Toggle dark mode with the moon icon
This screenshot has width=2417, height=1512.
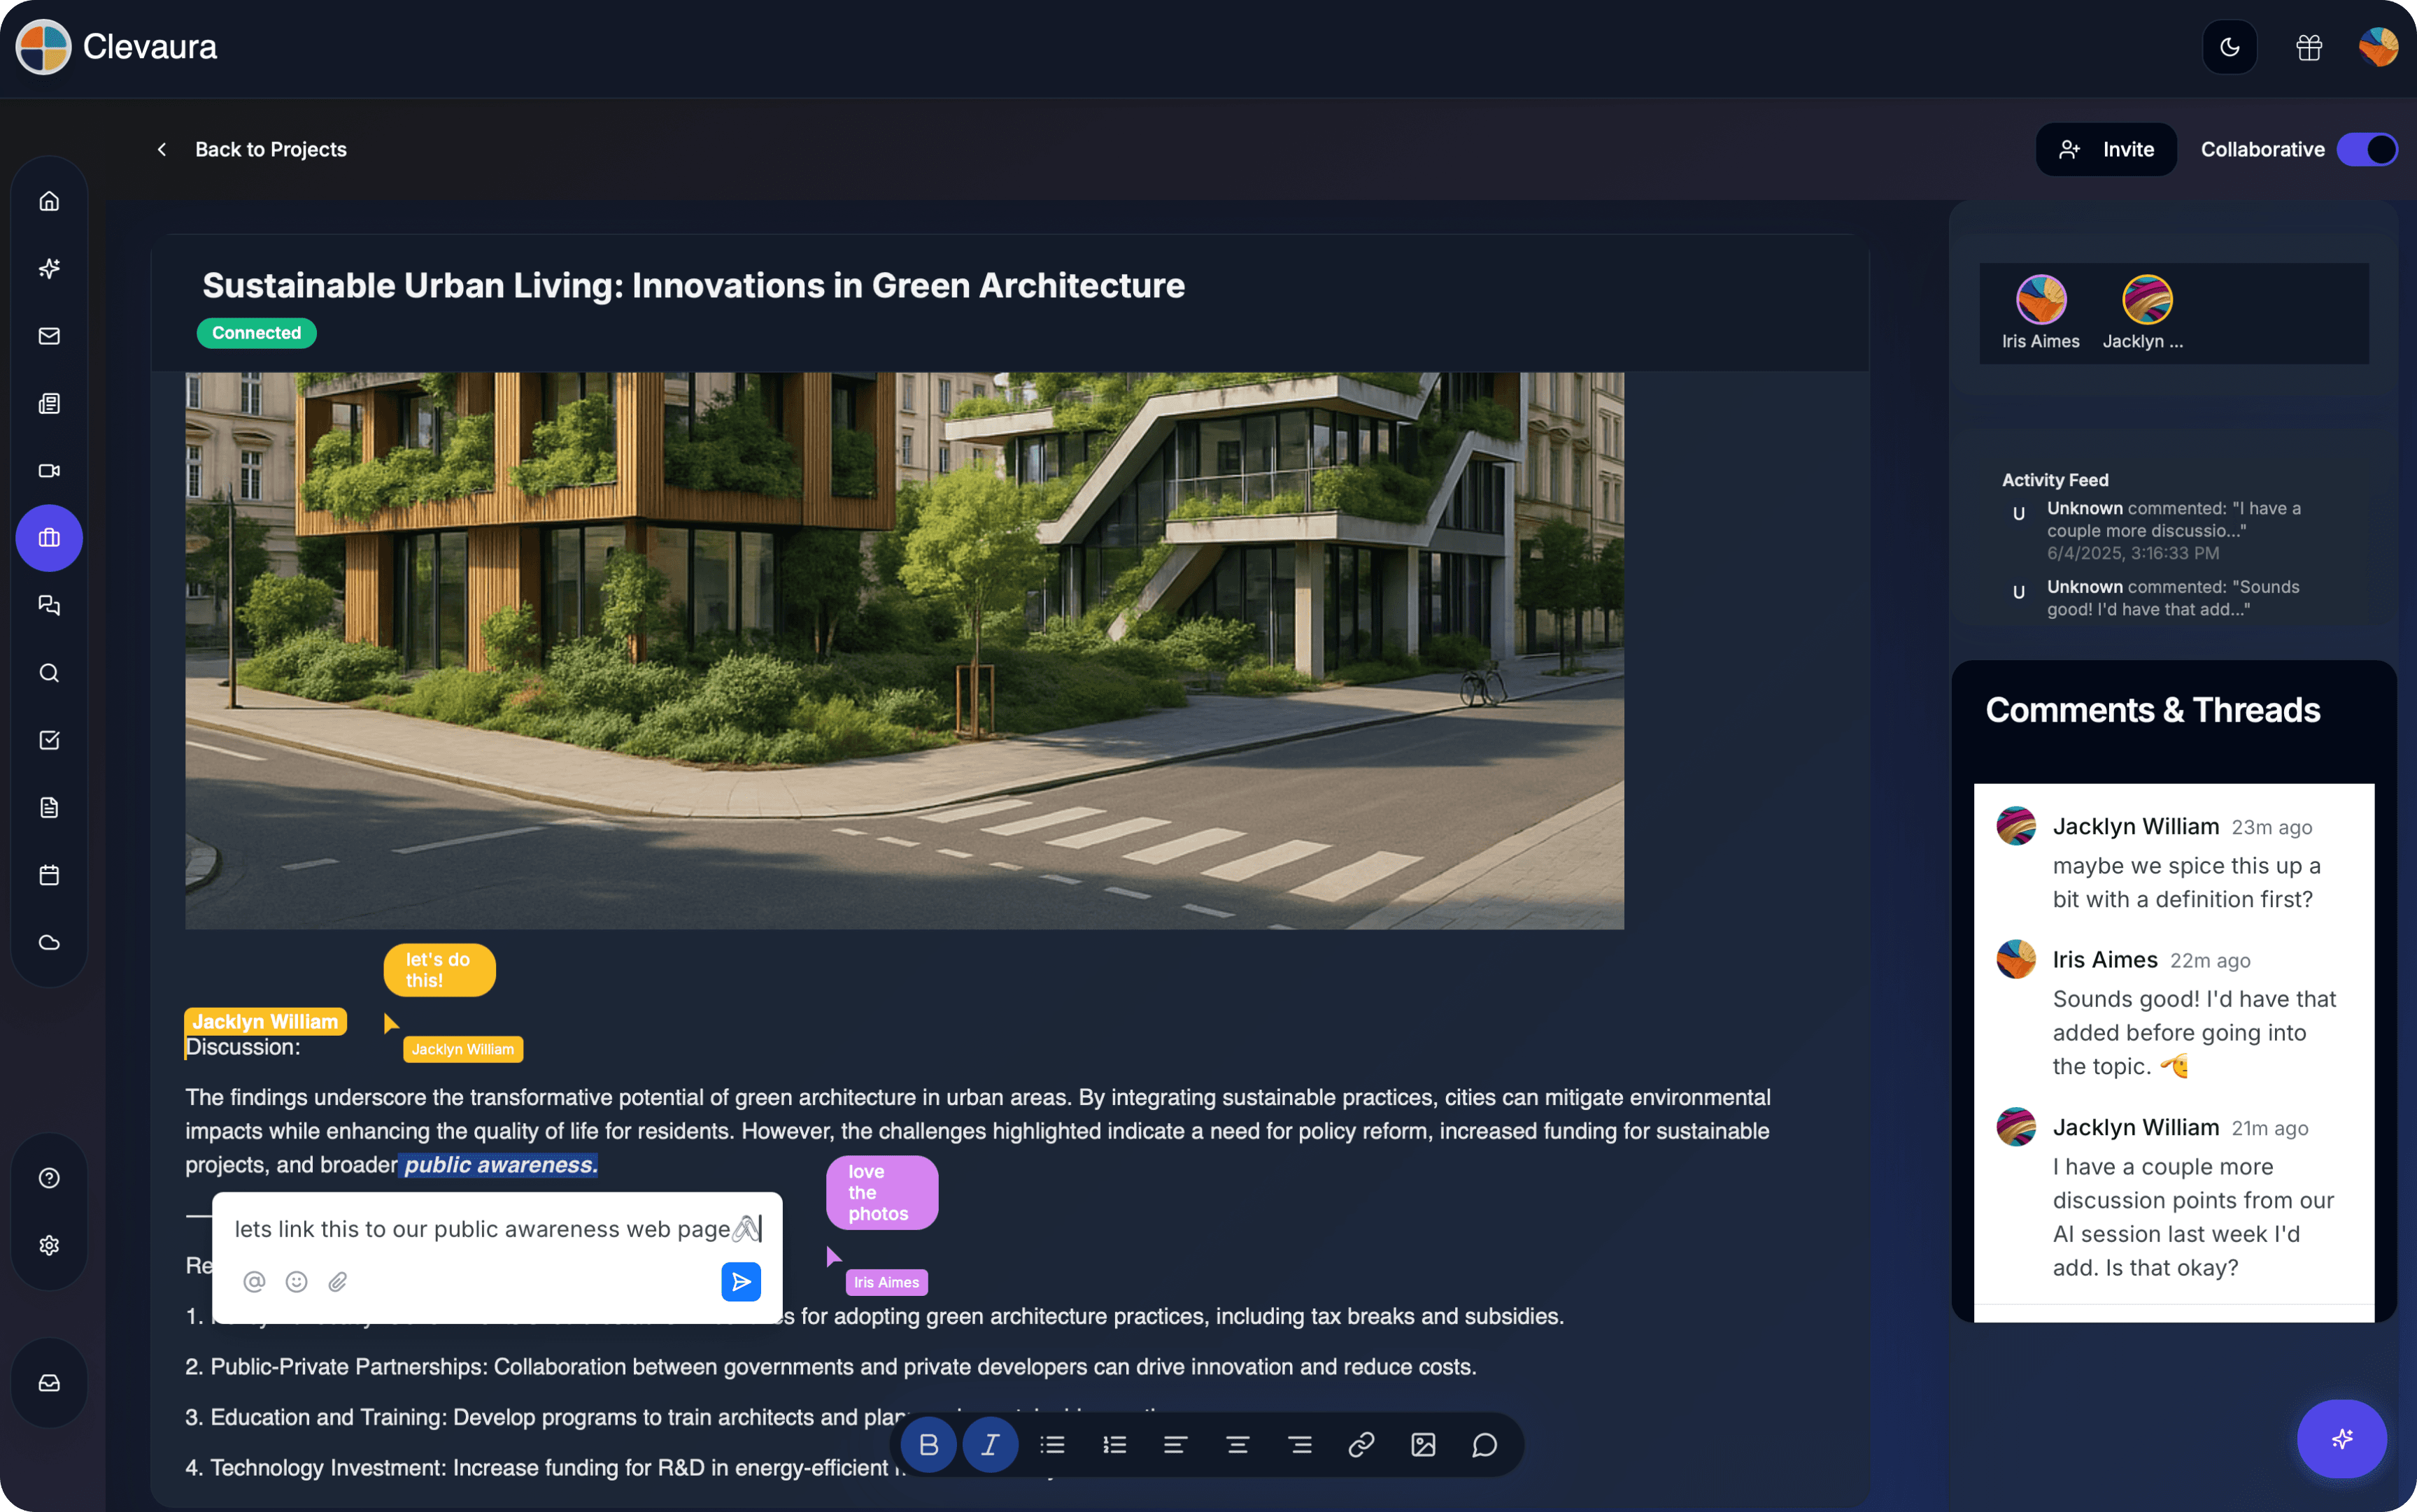click(2229, 47)
